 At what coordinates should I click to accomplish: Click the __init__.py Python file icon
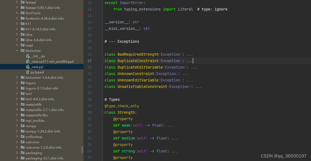click(x=28, y=56)
